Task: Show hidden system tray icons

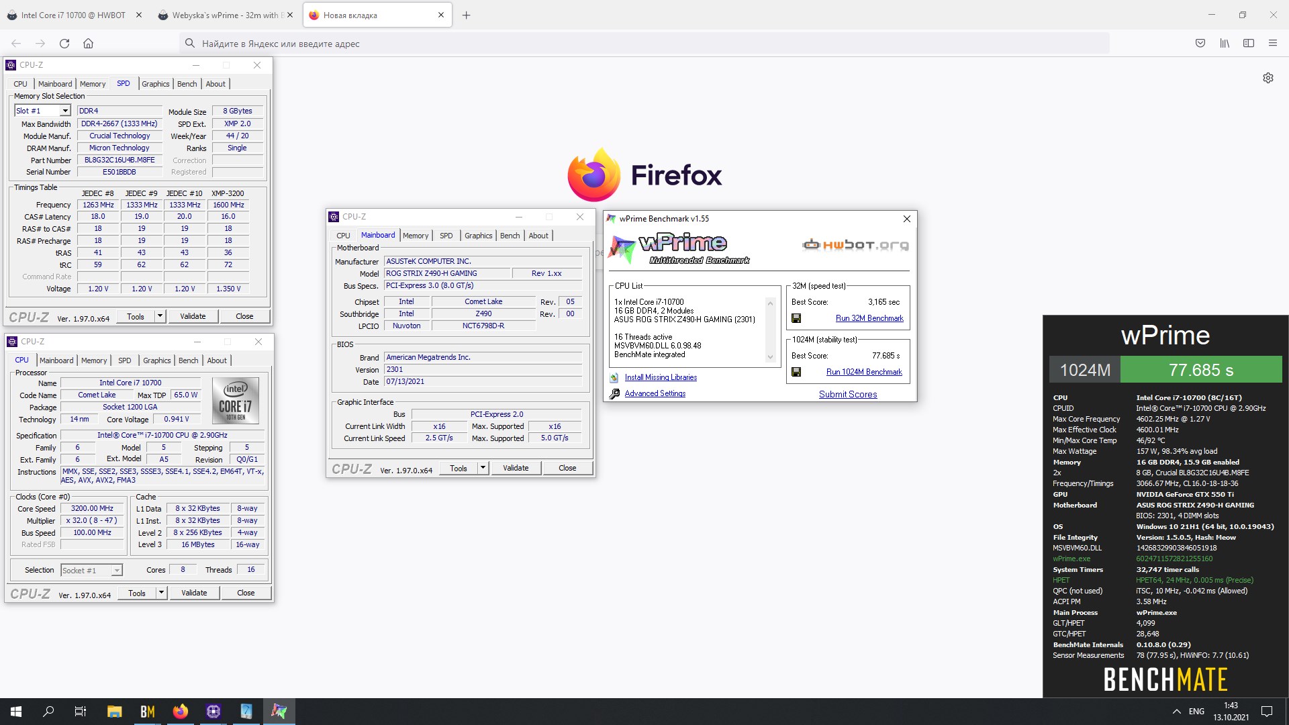Action: (x=1176, y=712)
